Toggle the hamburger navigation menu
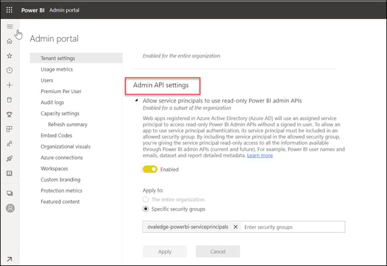Screen dimensions: 387x266 [x=10, y=26]
